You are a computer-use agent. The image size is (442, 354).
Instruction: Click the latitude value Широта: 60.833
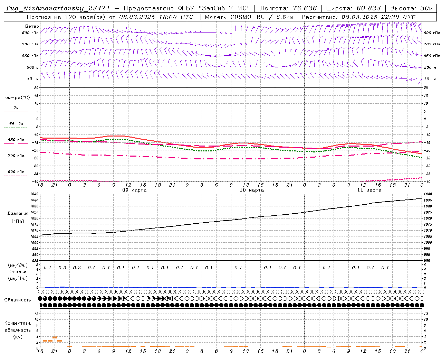point(353,9)
